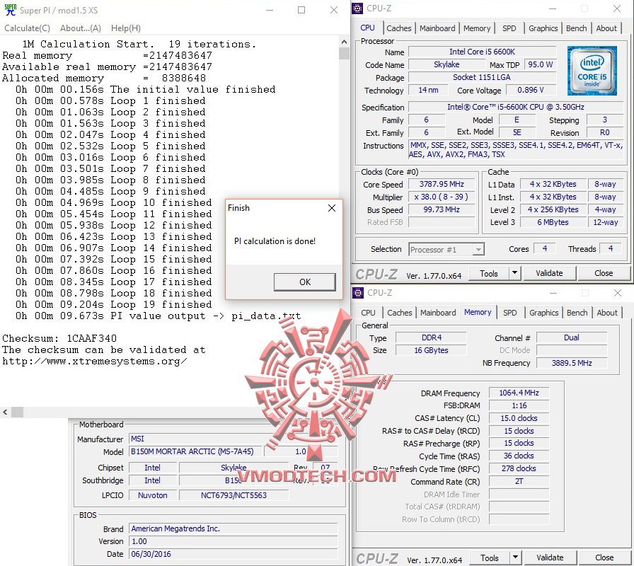Switch to the SPD tab
The image size is (634, 566).
pos(511,28)
